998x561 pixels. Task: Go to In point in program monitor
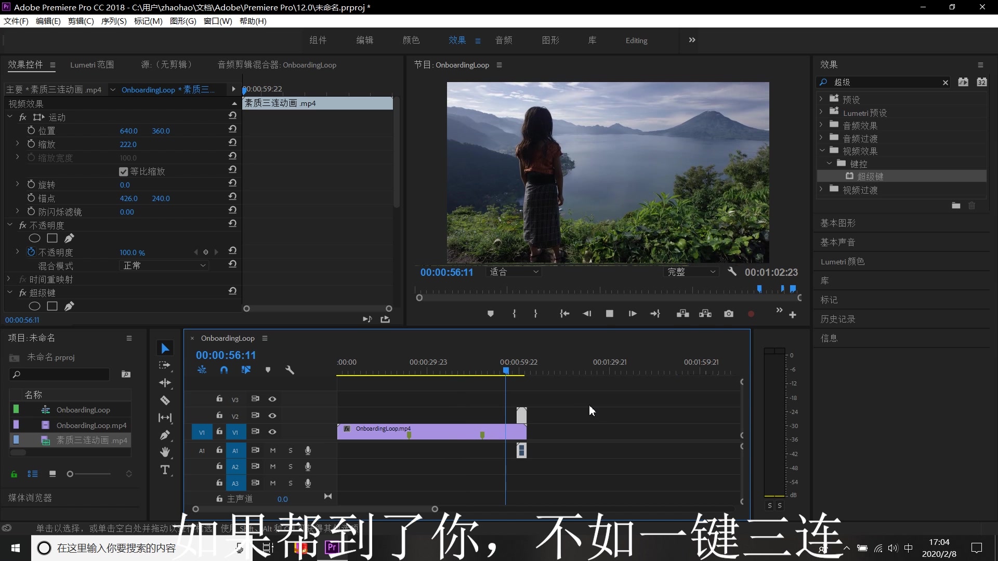pos(564,314)
